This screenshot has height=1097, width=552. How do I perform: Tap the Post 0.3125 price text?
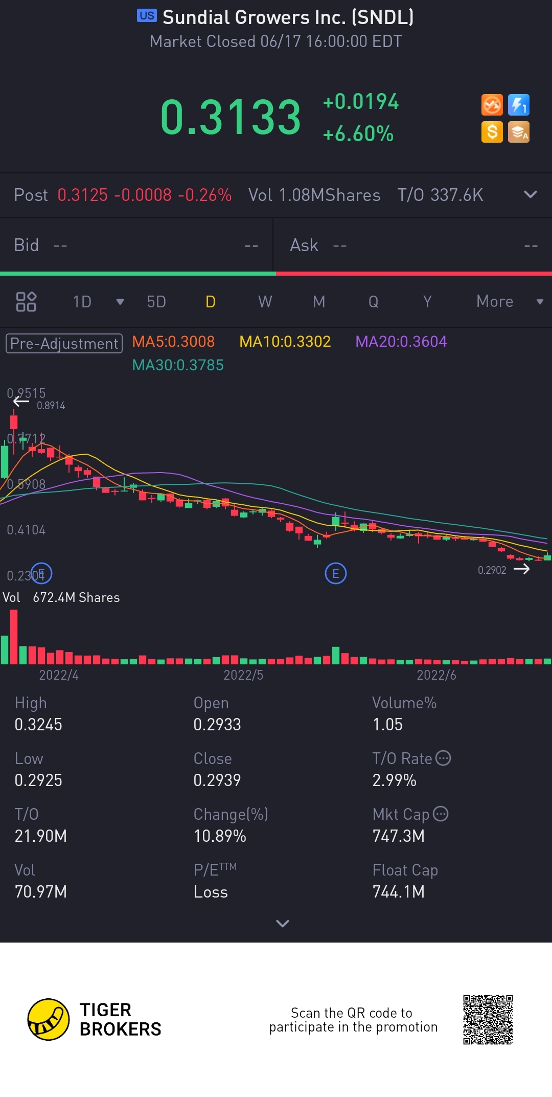click(x=123, y=195)
